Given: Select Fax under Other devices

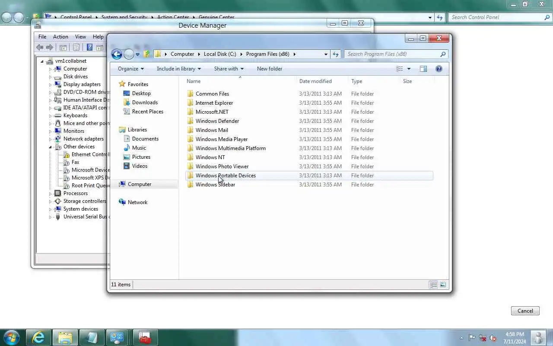Looking at the screenshot, I should point(75,162).
